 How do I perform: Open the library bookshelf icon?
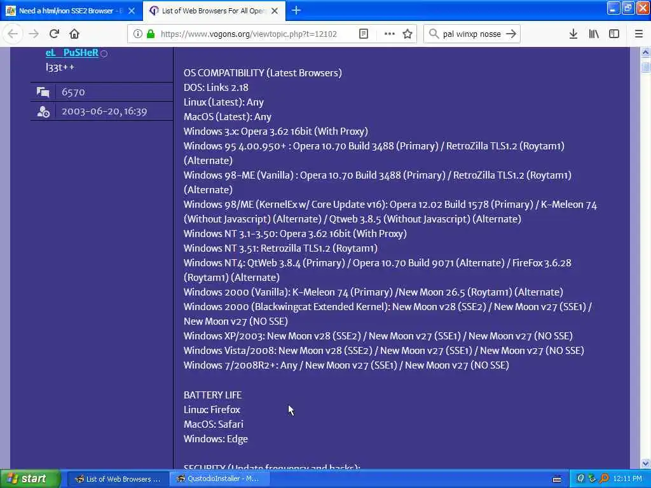tap(594, 34)
